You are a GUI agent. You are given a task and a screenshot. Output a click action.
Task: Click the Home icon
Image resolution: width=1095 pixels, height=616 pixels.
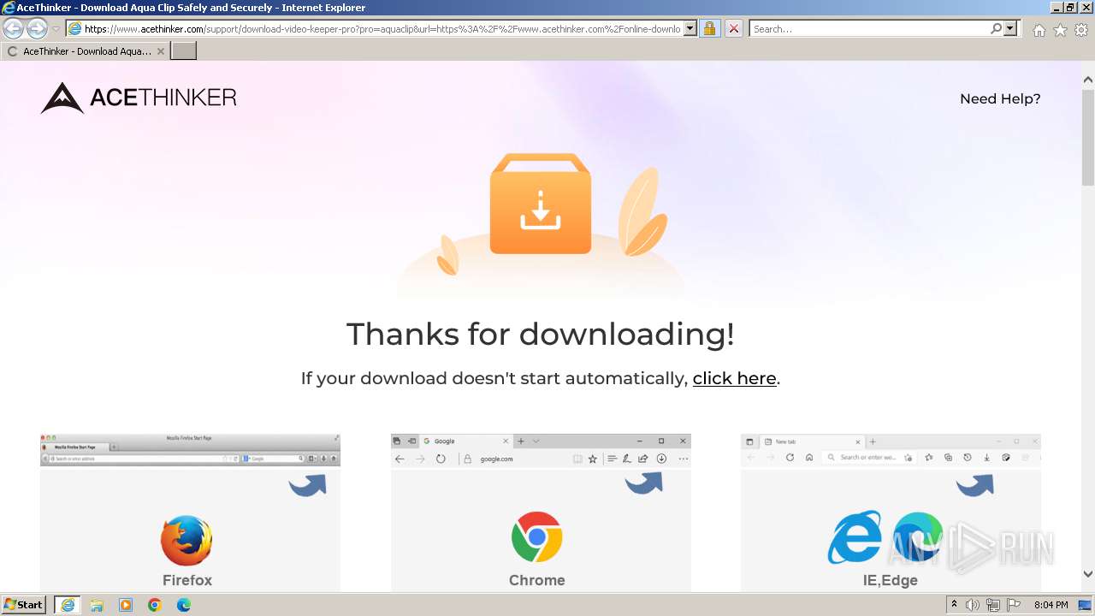(x=1039, y=30)
